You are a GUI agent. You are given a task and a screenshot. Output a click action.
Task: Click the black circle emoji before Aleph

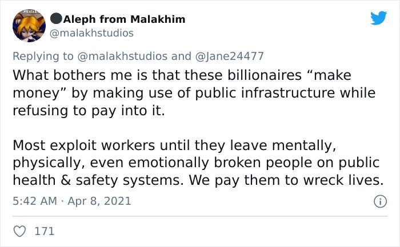56,19
